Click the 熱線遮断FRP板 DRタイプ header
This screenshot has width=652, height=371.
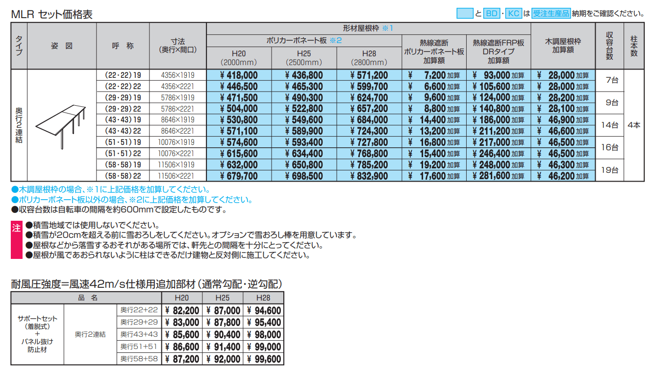(498, 51)
